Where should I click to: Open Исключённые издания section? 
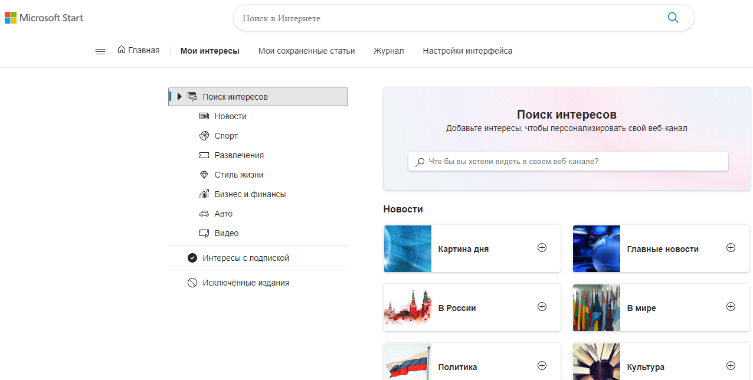click(245, 283)
